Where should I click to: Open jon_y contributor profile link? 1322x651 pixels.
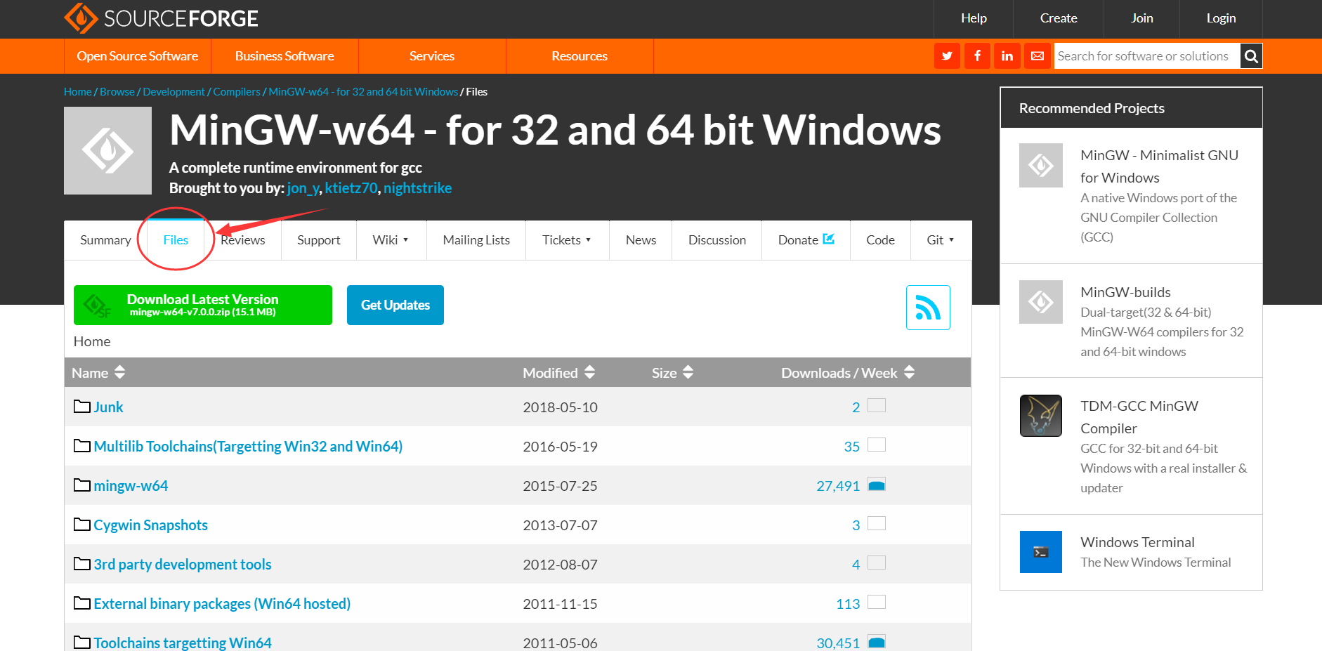click(x=303, y=188)
